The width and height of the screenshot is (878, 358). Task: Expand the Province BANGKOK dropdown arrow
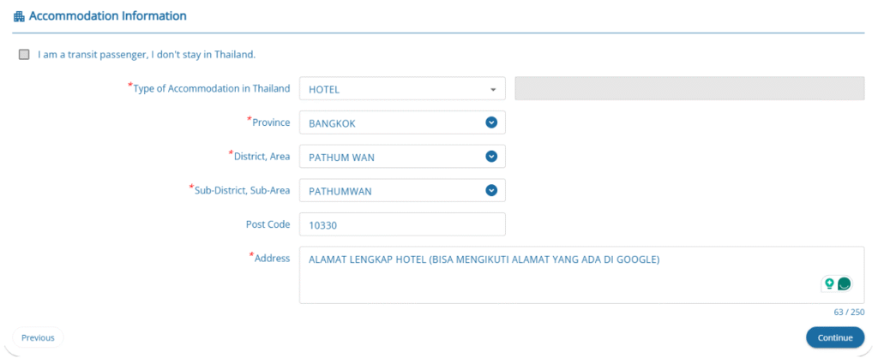491,122
